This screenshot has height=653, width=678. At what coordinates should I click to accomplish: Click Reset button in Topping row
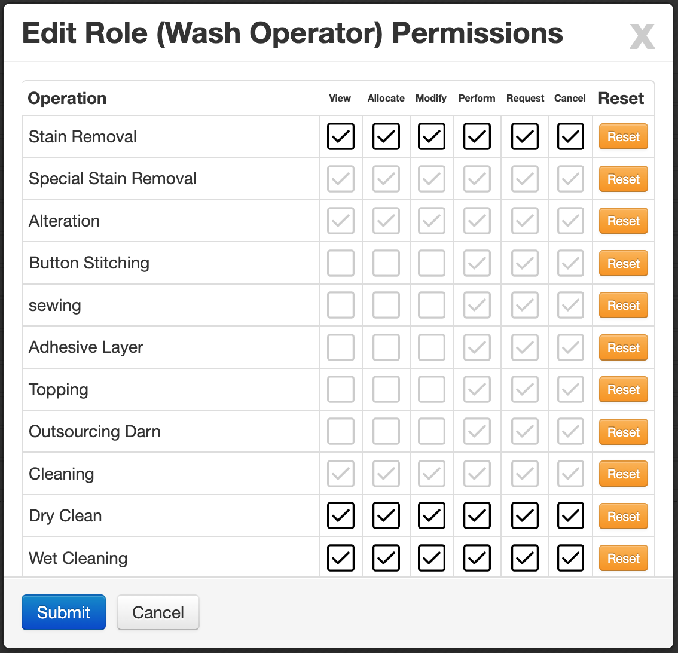click(x=623, y=389)
